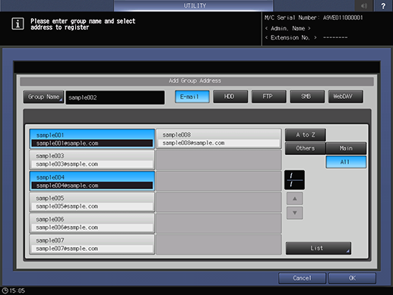Screen dimensions: 393x295
Task: Select the sample008 address entry
Action: click(x=219, y=138)
